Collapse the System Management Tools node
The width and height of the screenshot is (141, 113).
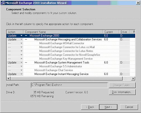click(26, 62)
